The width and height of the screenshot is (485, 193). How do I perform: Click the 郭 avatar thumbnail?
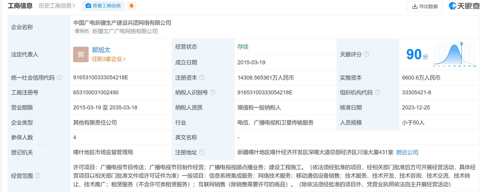pos(81,54)
